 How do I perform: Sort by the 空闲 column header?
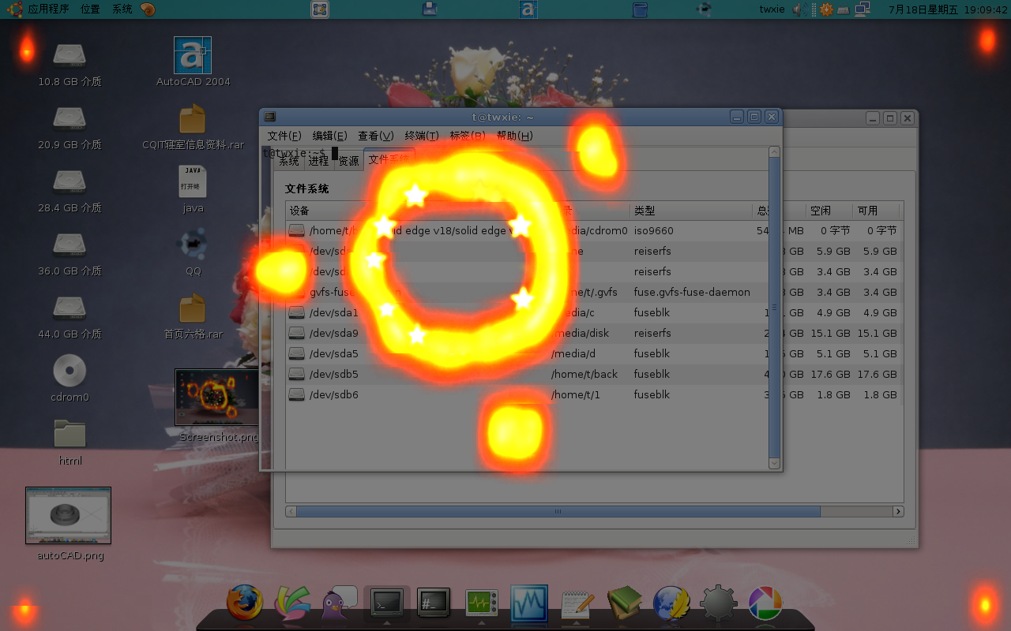point(828,211)
